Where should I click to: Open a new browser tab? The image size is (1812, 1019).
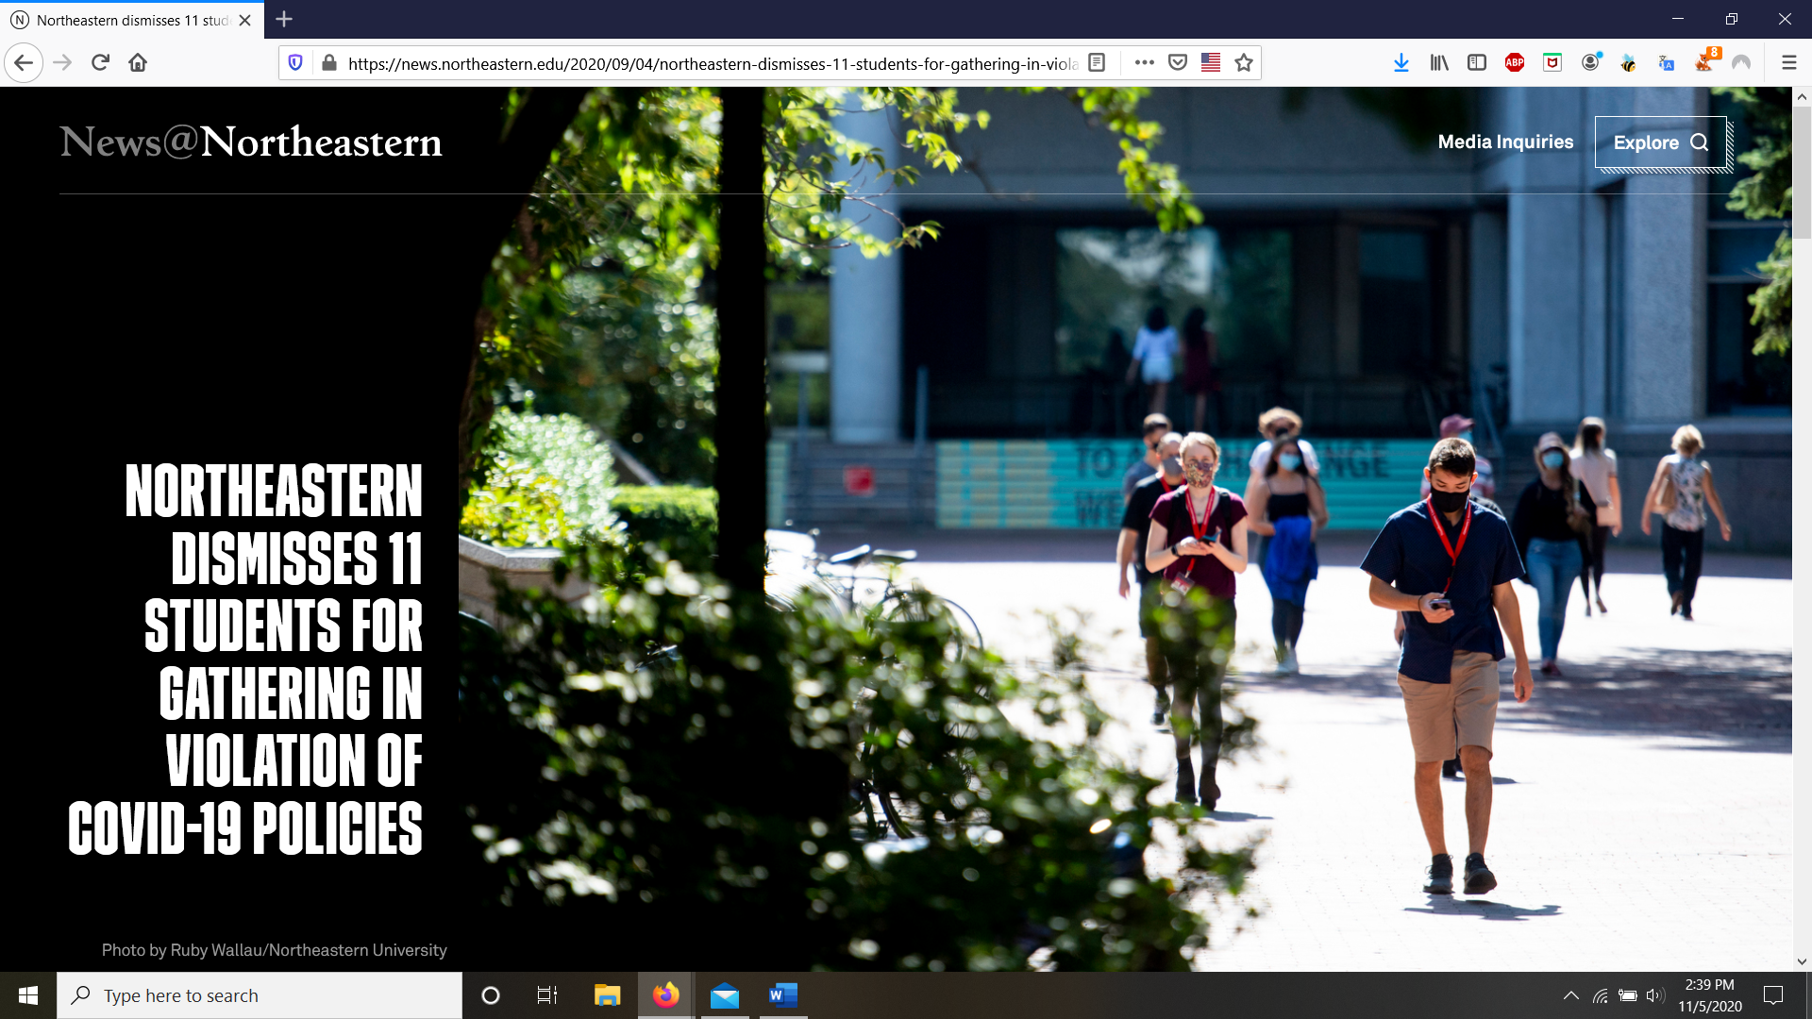coord(284,19)
